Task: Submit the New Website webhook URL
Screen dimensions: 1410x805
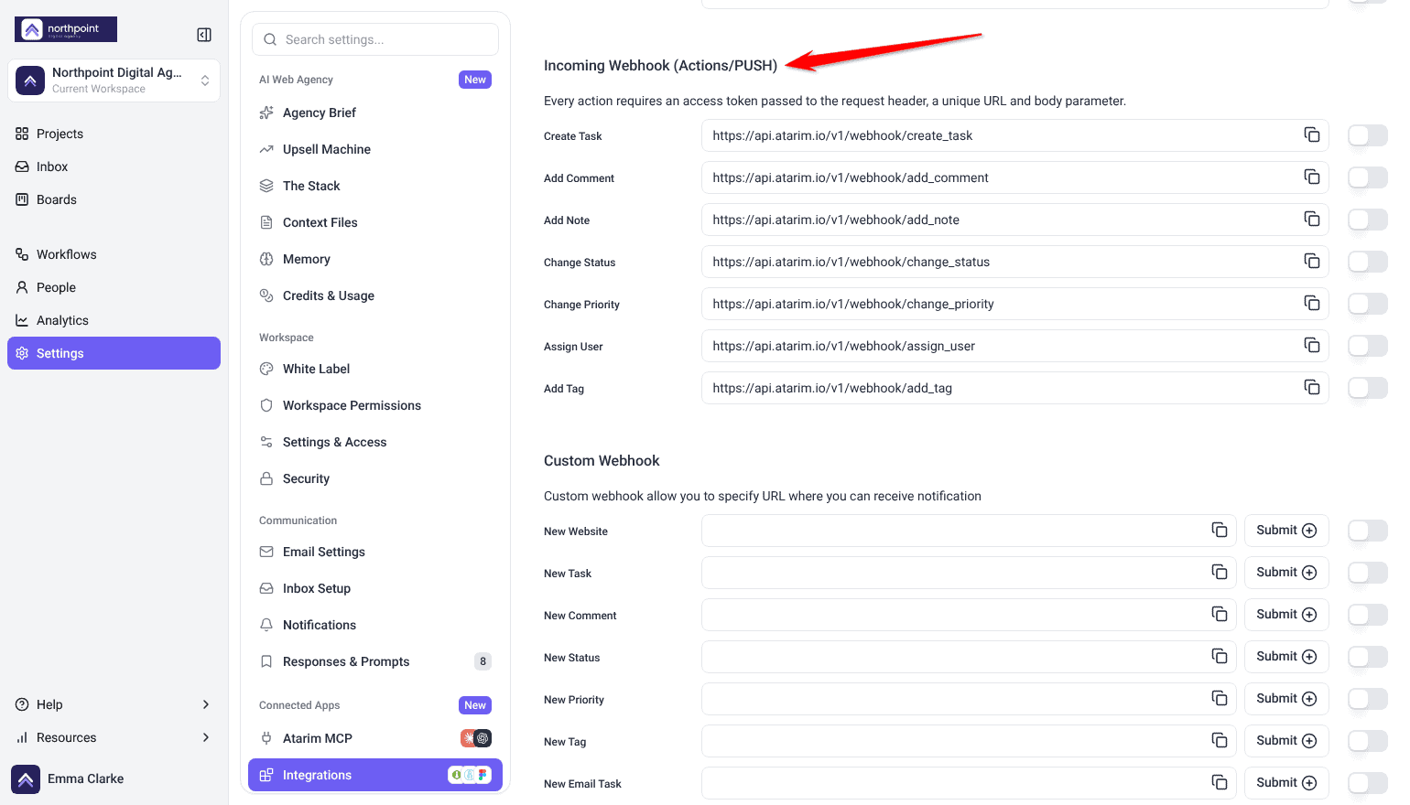Action: (1286, 531)
